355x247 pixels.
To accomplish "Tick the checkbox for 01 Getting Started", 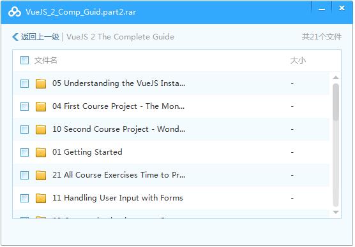I will [x=24, y=152].
